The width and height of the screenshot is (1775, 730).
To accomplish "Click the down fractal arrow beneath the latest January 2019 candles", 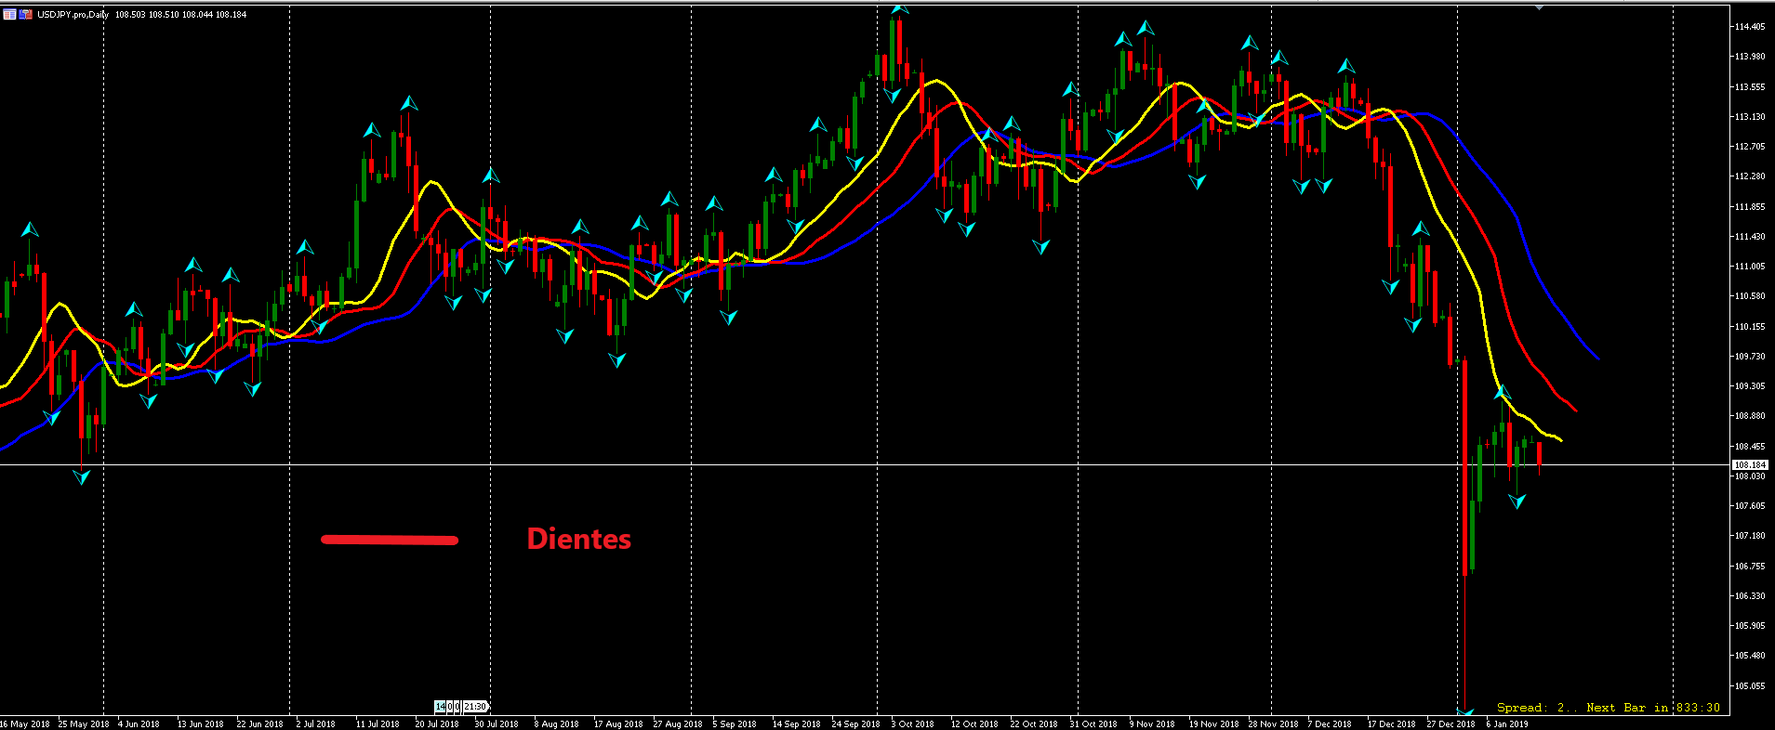I will coord(1517,502).
